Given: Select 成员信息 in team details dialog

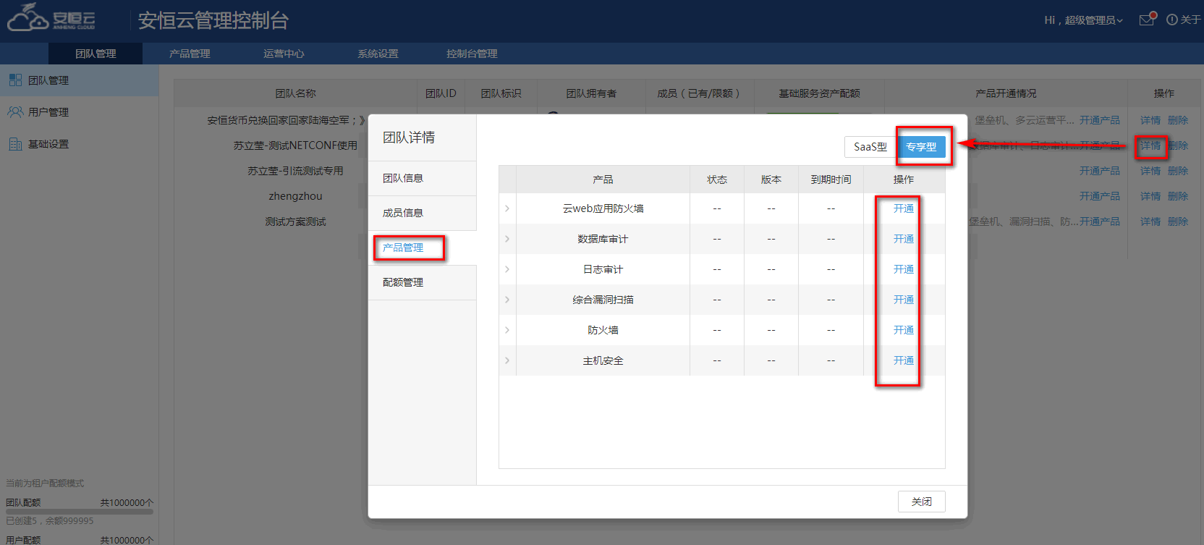Looking at the screenshot, I should pyautogui.click(x=423, y=213).
